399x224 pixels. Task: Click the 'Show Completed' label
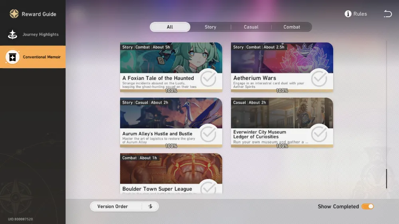pos(338,206)
